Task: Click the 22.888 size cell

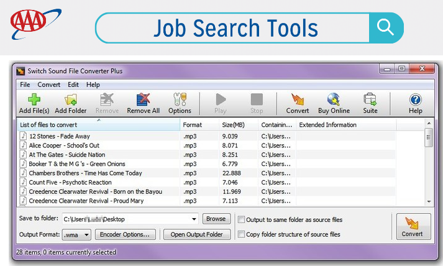Action: [x=231, y=173]
